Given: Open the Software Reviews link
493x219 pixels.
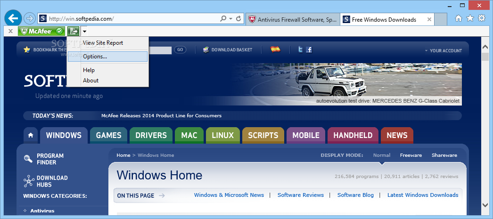Looking at the screenshot, I should coord(301,195).
